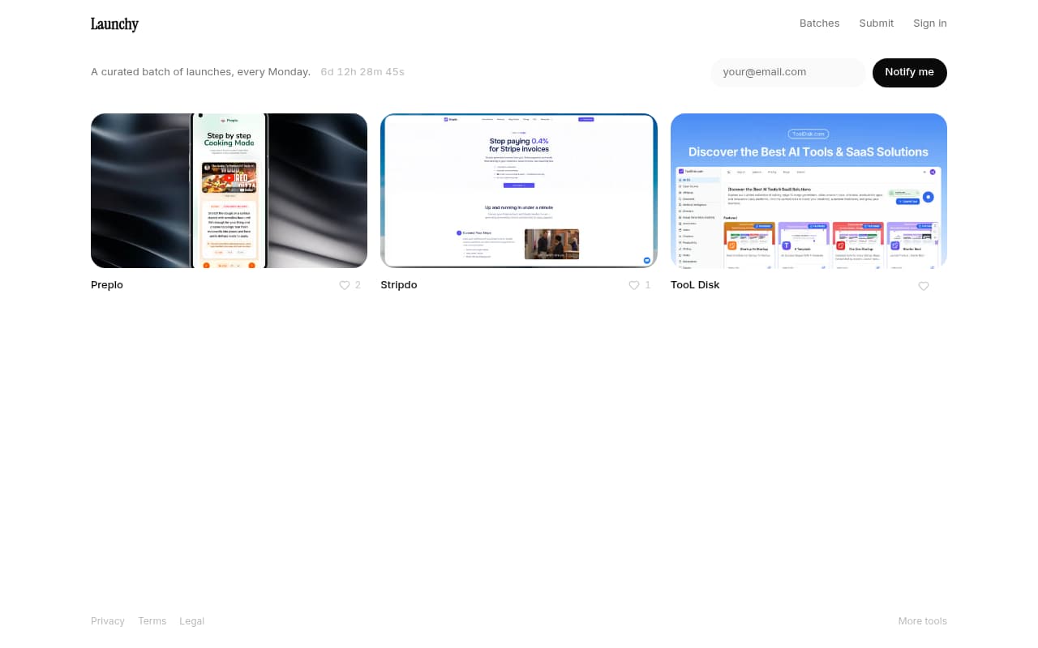
Task: Click the like count next to Preplo
Action: tap(358, 285)
